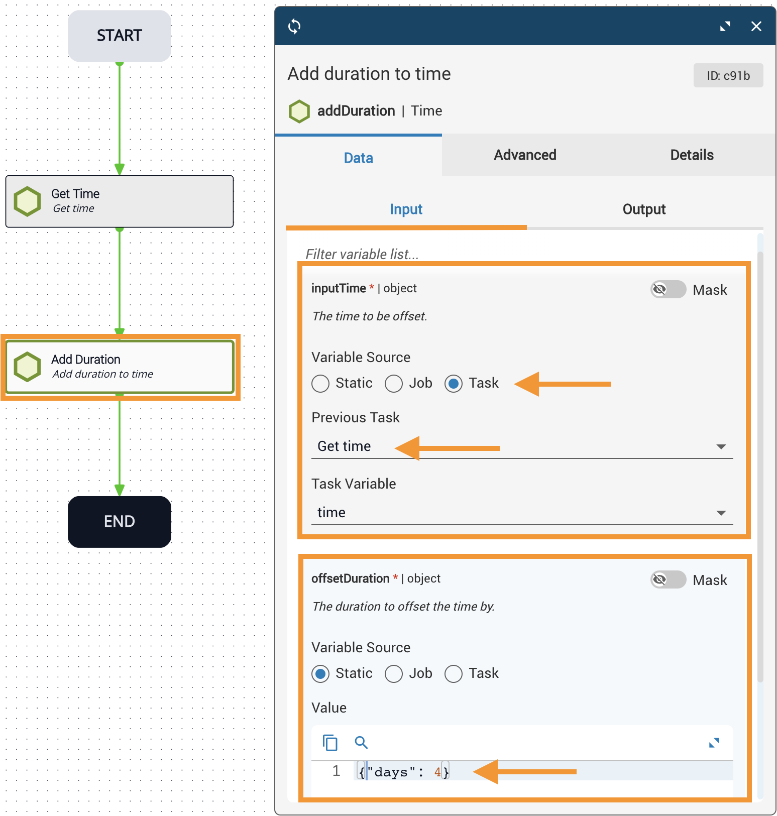The height and width of the screenshot is (816, 777).
Task: Expand the Value code editor
Action: coord(714,742)
